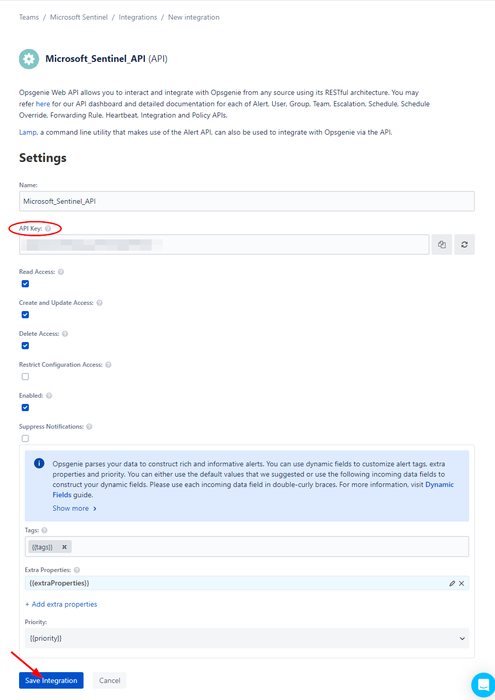Click Add extra properties link
The image size is (495, 700).
61,605
